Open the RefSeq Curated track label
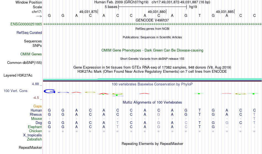Image resolution: width=262 pixels, height=154 pixels. click(x=29, y=33)
